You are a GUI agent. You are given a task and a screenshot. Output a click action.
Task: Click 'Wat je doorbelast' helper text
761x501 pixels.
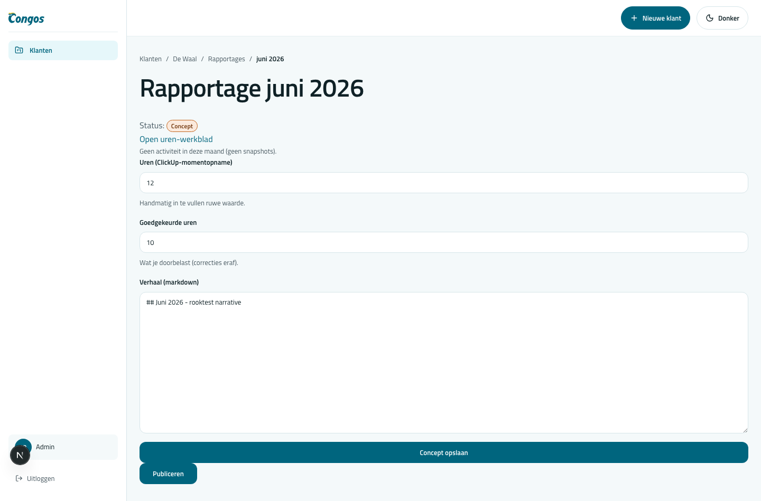tap(189, 263)
